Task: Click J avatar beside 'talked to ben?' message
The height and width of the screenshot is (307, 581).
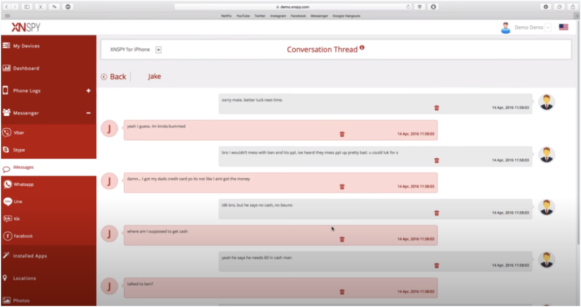Action: point(109,286)
